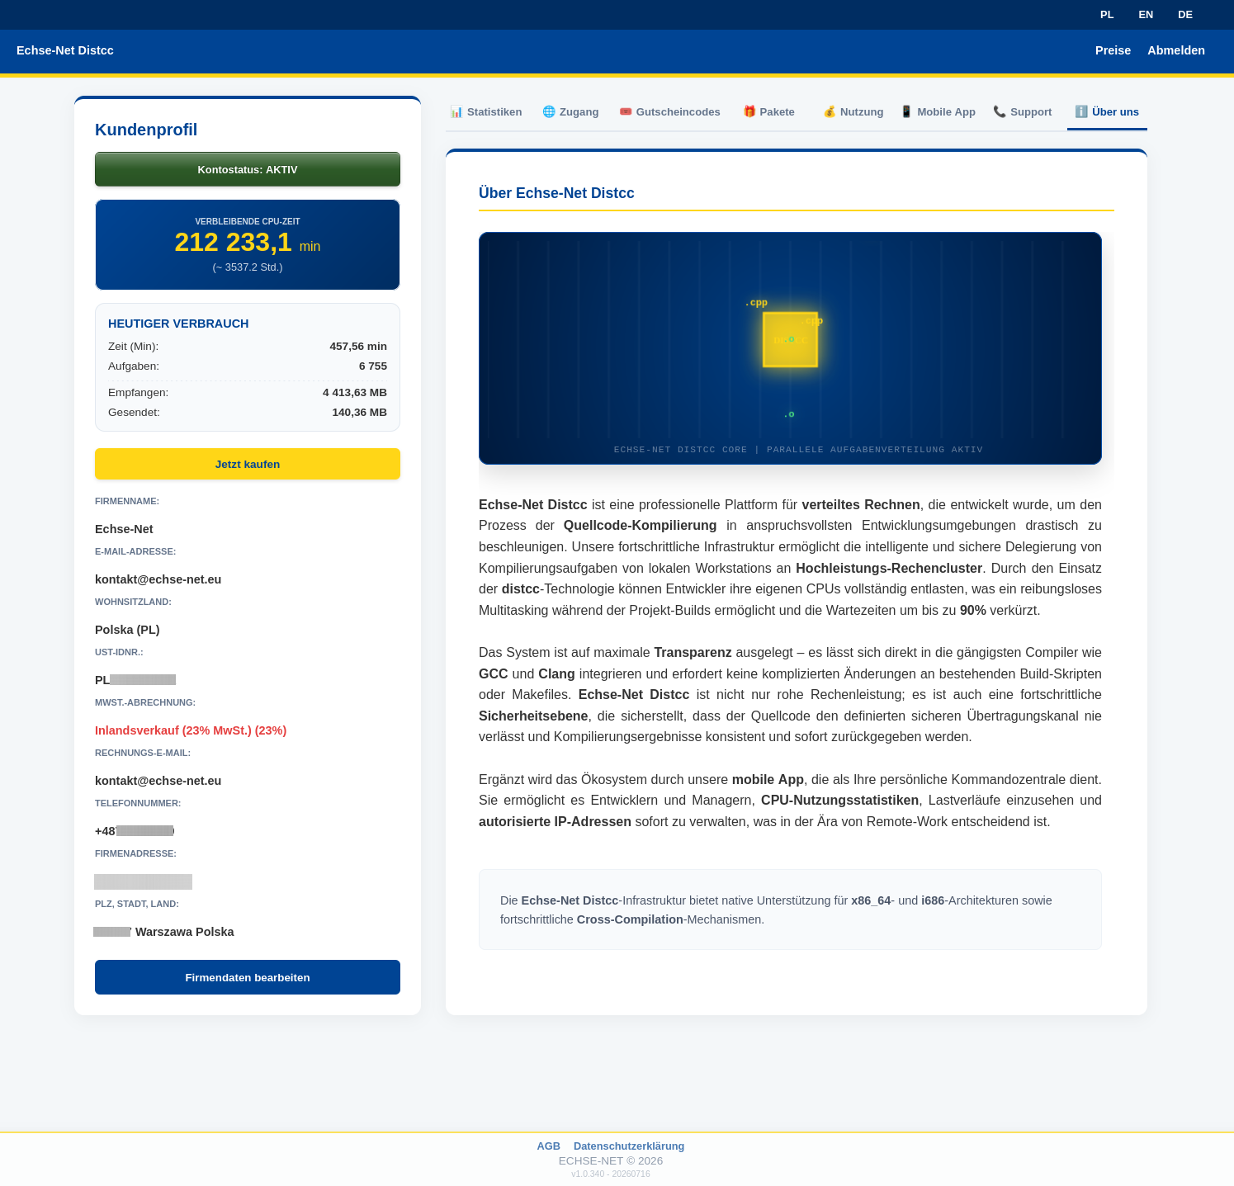Viewport: 1234px width, 1186px height.
Task: Click the Echse-Net Distcc site title
Action: click(65, 50)
